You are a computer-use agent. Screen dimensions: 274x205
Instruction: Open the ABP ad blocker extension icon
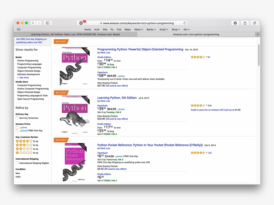81,23
